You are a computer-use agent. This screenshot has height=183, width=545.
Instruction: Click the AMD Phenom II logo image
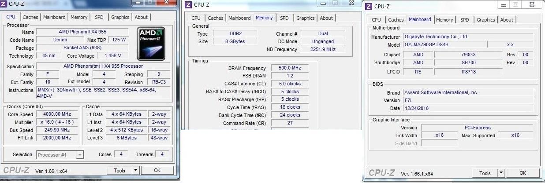click(x=151, y=44)
